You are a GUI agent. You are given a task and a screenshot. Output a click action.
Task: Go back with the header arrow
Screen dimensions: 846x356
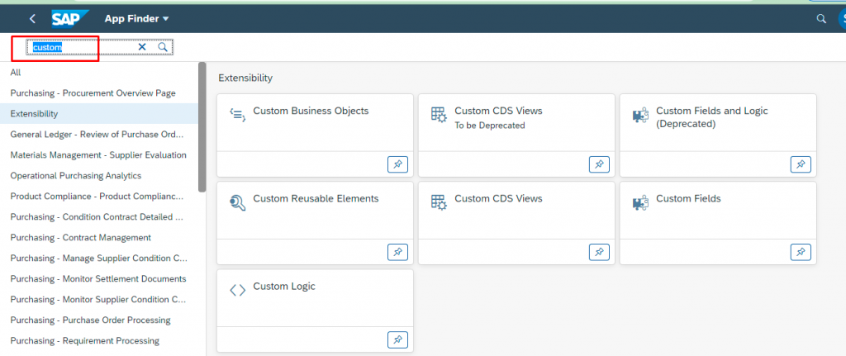(x=32, y=19)
